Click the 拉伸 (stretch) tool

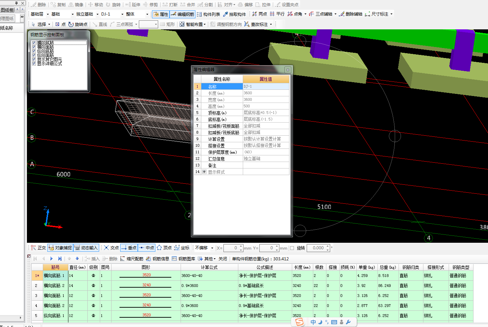point(263,4)
